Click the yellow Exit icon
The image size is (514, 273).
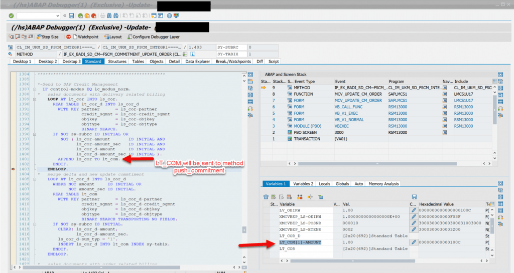pyautogui.click(x=87, y=16)
